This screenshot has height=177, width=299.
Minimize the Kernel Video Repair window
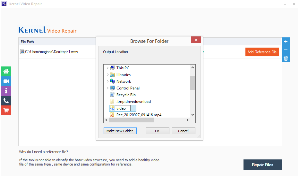285,4
